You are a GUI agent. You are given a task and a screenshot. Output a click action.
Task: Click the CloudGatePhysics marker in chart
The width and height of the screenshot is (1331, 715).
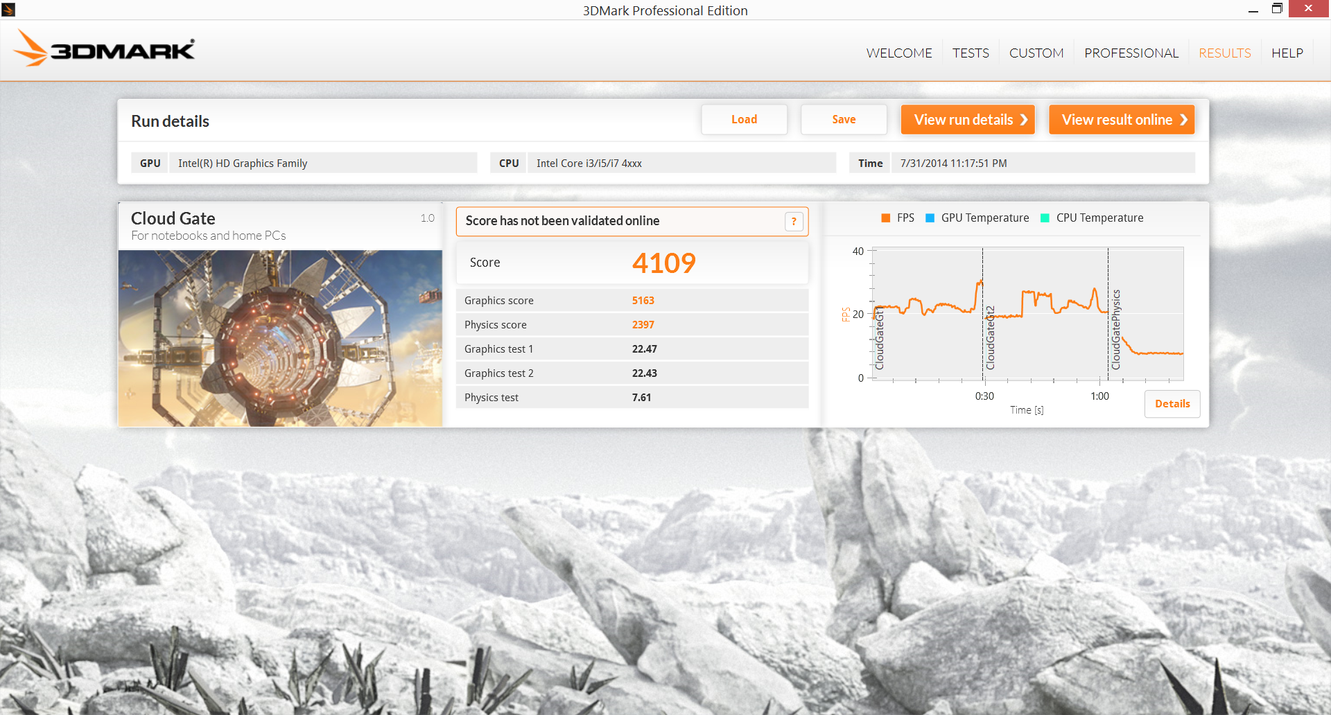(x=1115, y=330)
